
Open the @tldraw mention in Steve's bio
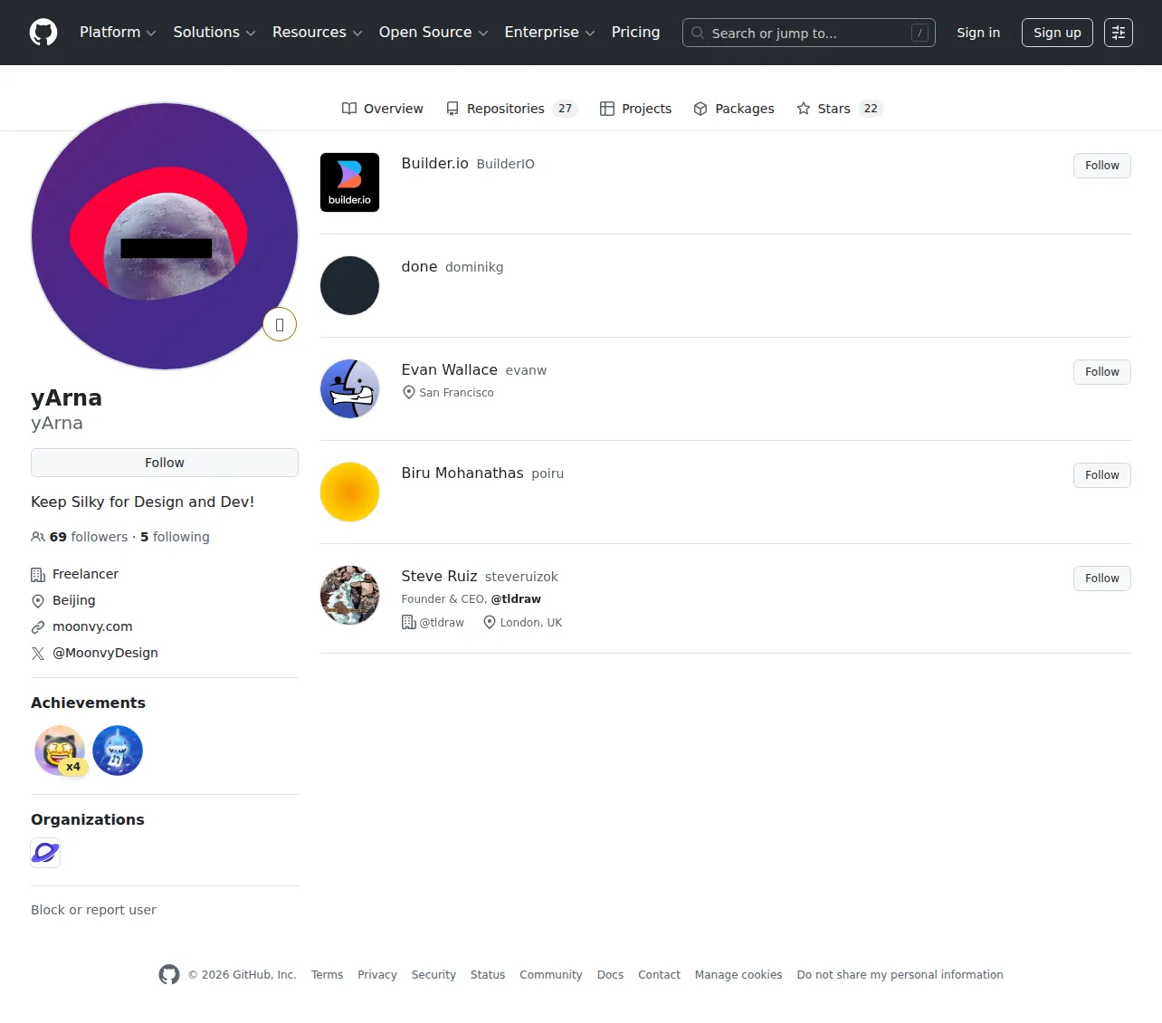[x=516, y=599]
